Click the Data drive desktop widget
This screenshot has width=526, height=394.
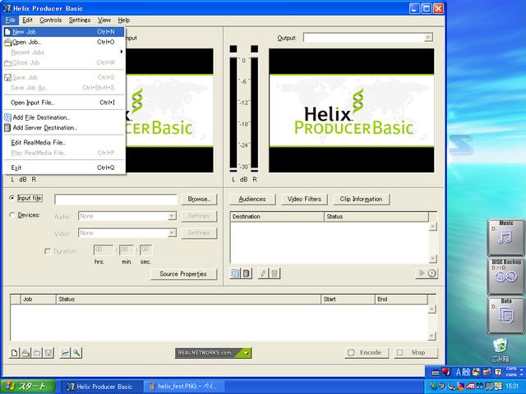click(505, 315)
